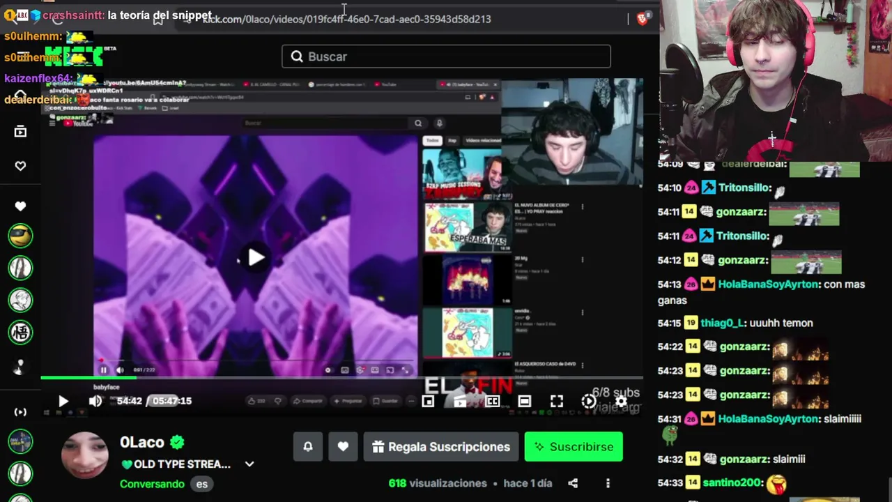
Task: Click username thiag0_L in chat
Action: (722, 324)
